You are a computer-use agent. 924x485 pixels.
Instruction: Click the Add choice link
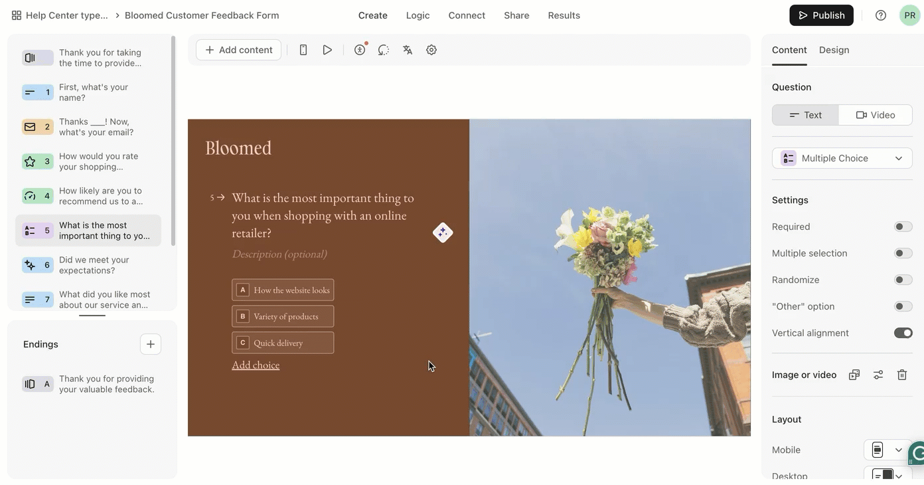click(256, 365)
